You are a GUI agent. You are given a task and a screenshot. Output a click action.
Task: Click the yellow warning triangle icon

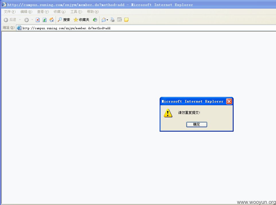[168, 113]
